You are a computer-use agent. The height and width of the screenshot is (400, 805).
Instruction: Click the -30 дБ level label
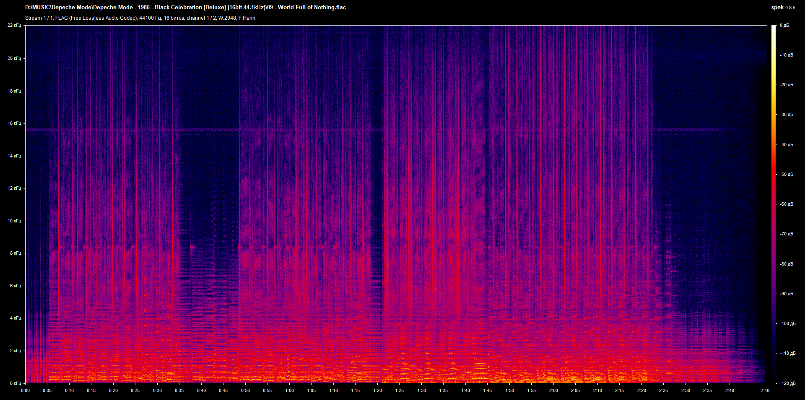(786, 115)
